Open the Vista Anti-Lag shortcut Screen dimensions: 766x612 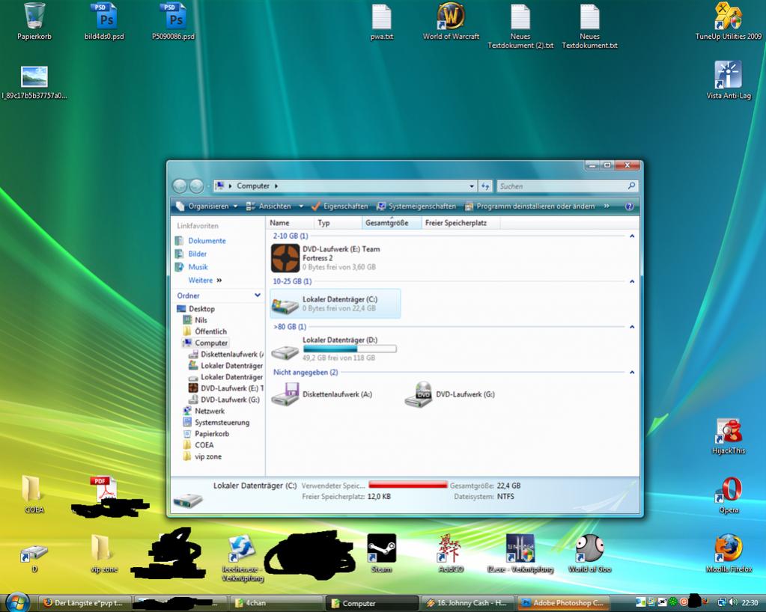[x=729, y=81]
